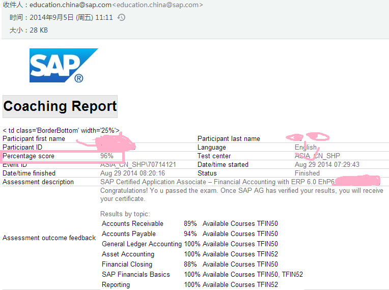Click the 'Assessment outcome feedback' label
This screenshot has width=389, height=290.
(49, 238)
